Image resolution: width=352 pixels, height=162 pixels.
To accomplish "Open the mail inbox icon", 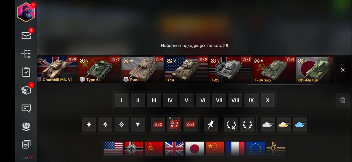I will [26, 35].
